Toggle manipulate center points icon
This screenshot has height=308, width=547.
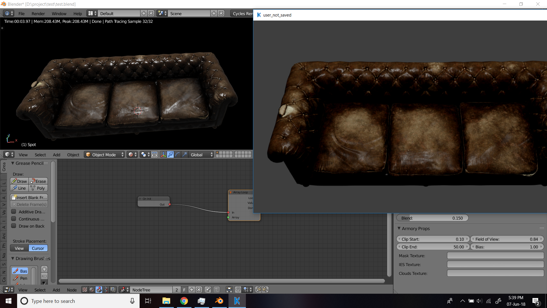tap(154, 155)
